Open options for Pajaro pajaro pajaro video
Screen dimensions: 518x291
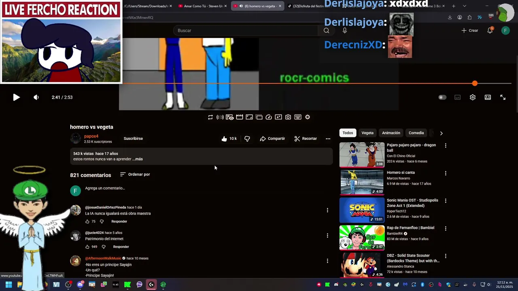[x=446, y=145]
